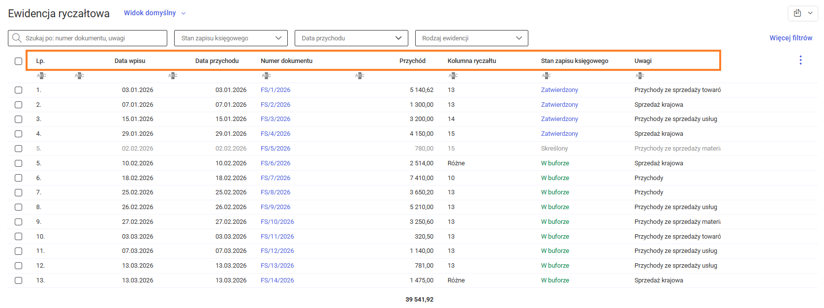Focus the document number search field
This screenshot has height=308, width=824.
point(93,38)
